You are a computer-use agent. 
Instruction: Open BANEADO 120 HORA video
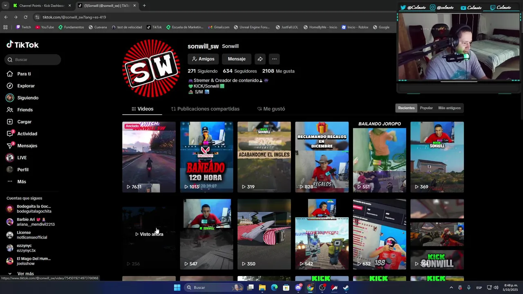206,157
